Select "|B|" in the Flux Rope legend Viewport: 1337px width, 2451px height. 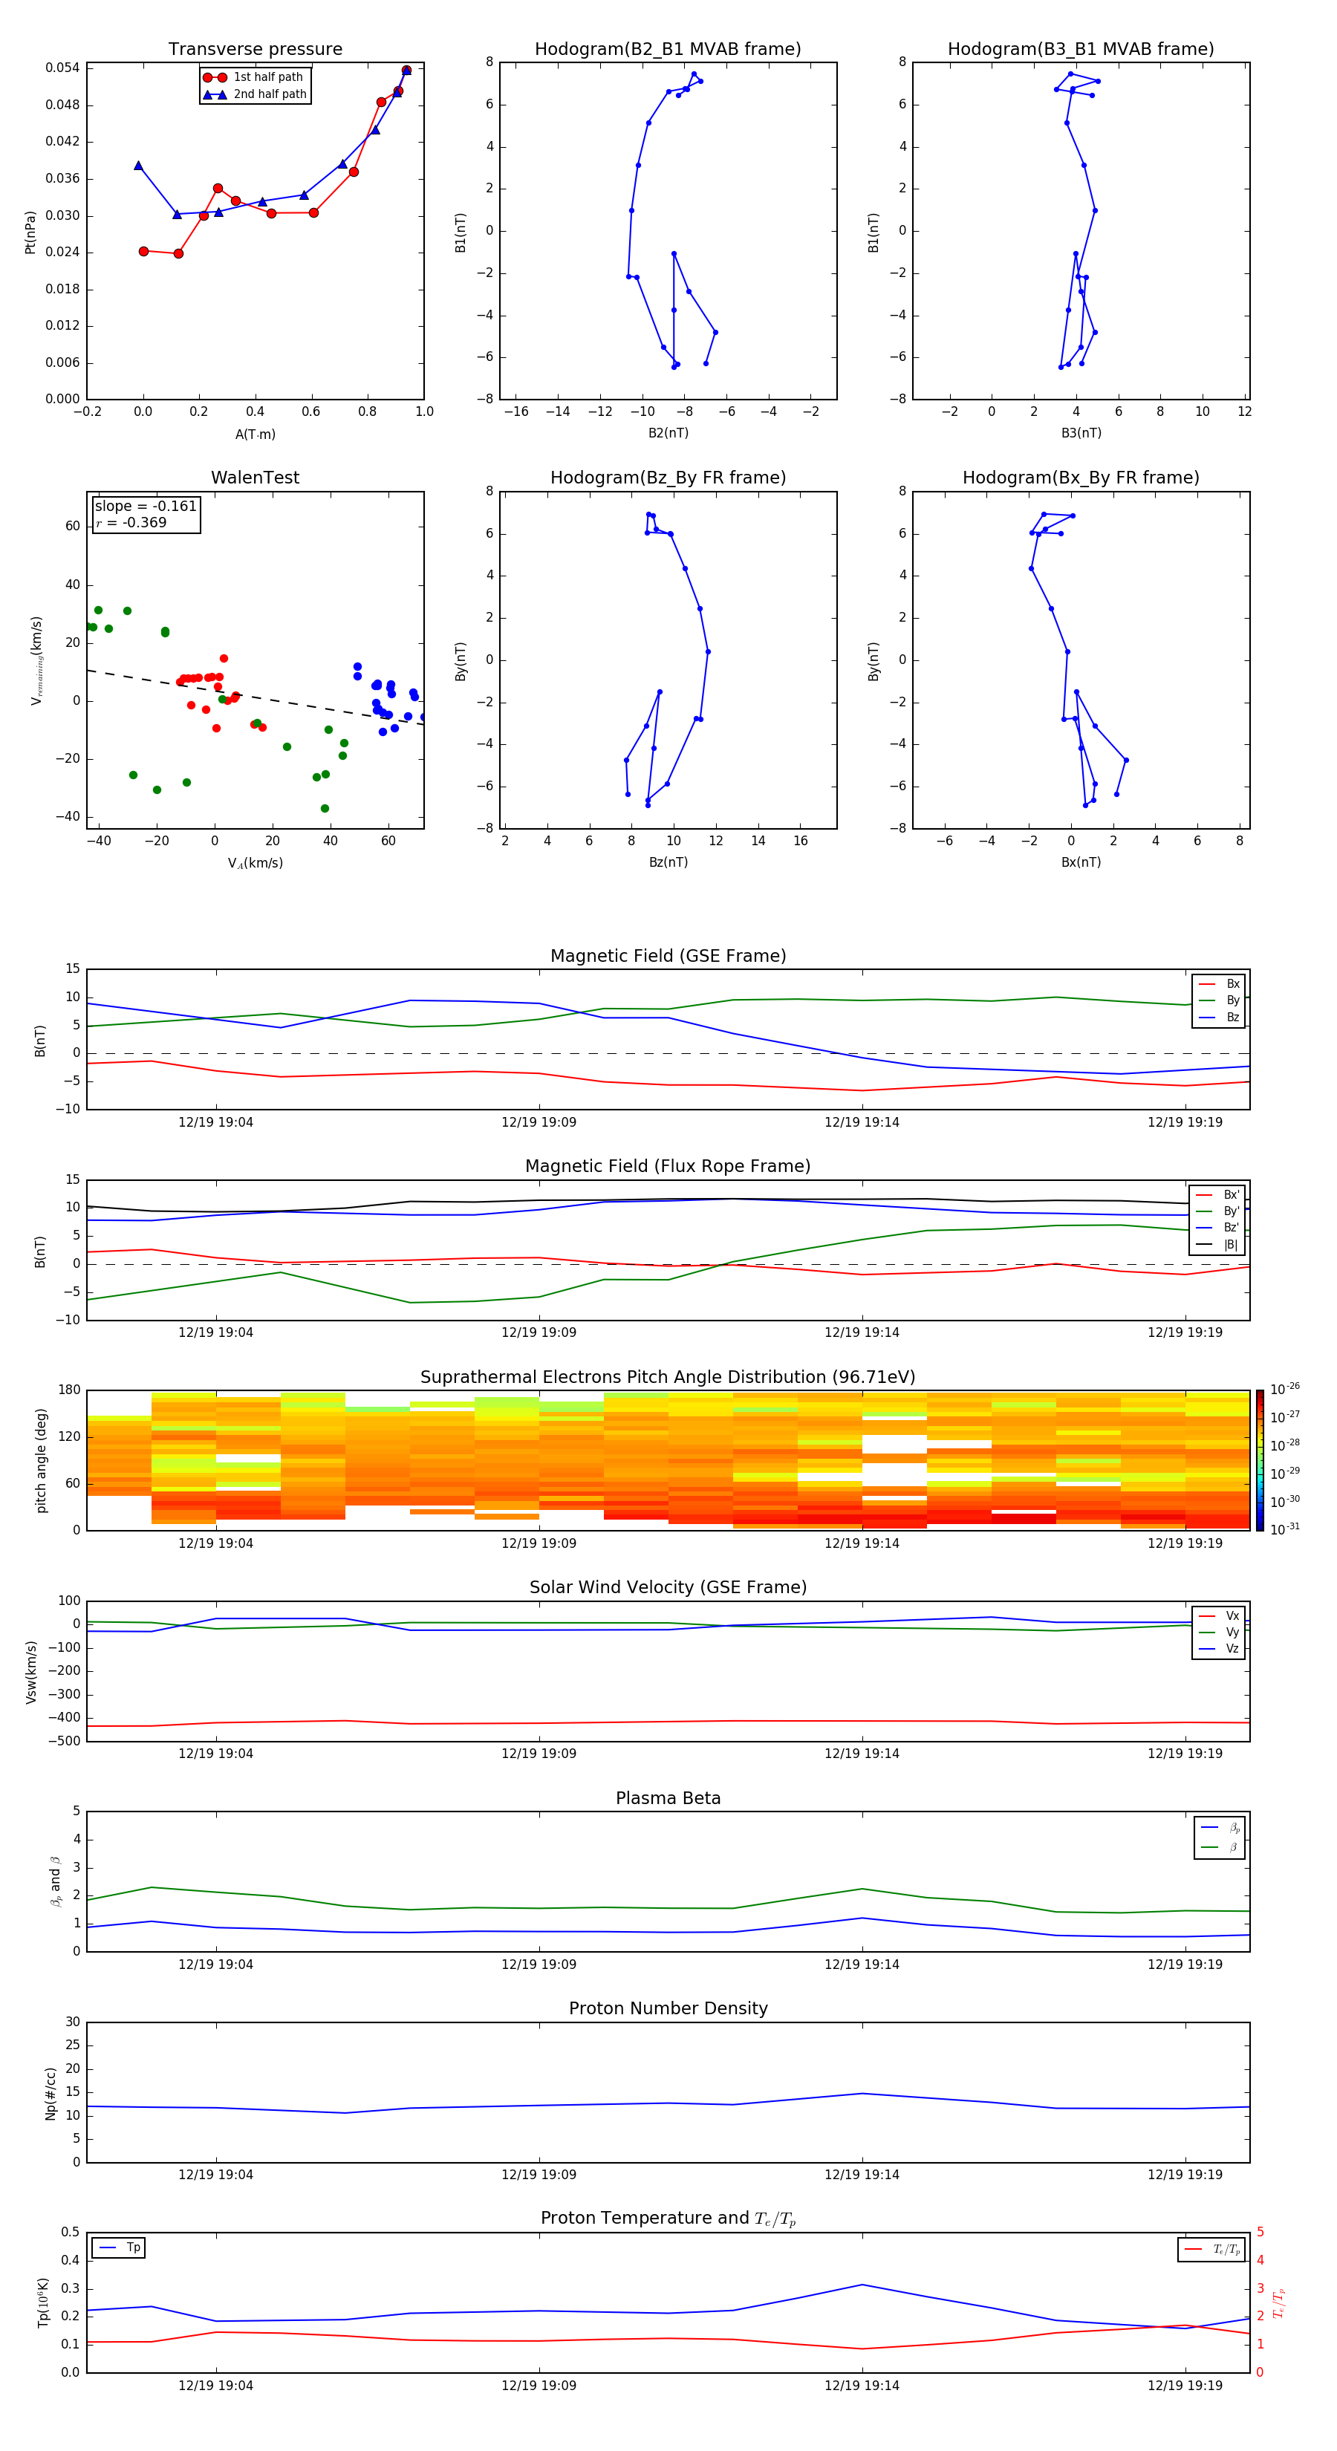click(x=1217, y=1245)
